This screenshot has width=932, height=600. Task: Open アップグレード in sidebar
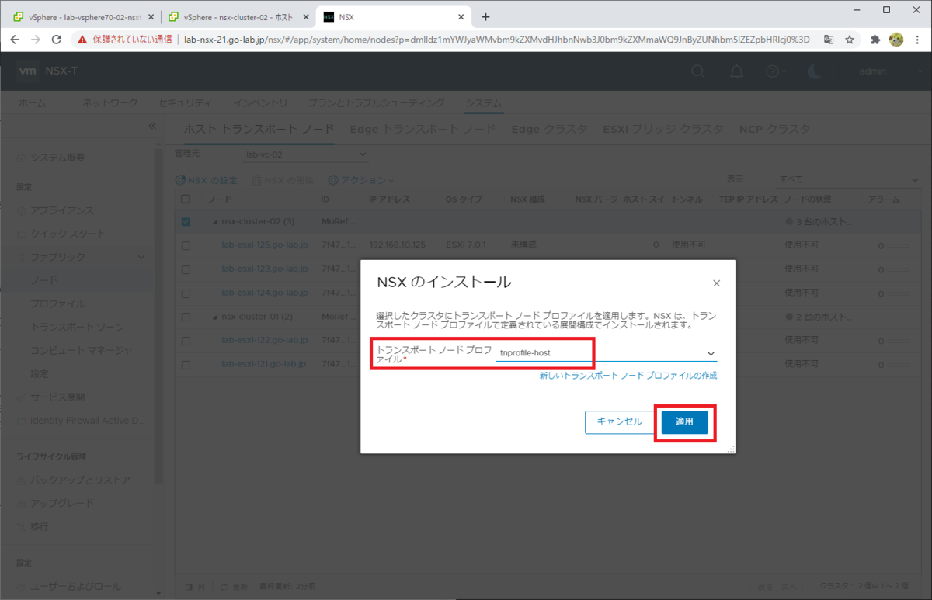(x=61, y=503)
